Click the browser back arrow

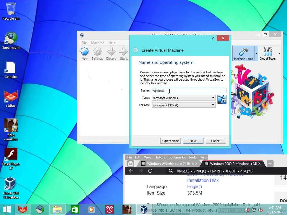tap(131, 171)
